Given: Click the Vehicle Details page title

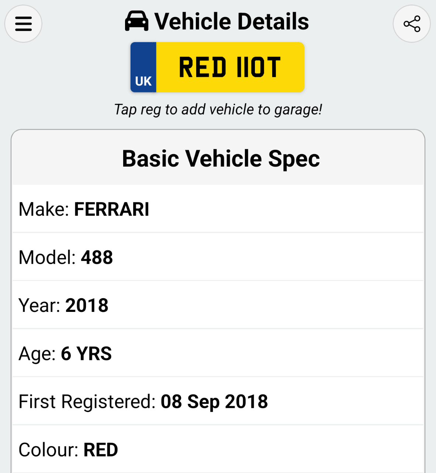Looking at the screenshot, I should coord(231,21).
